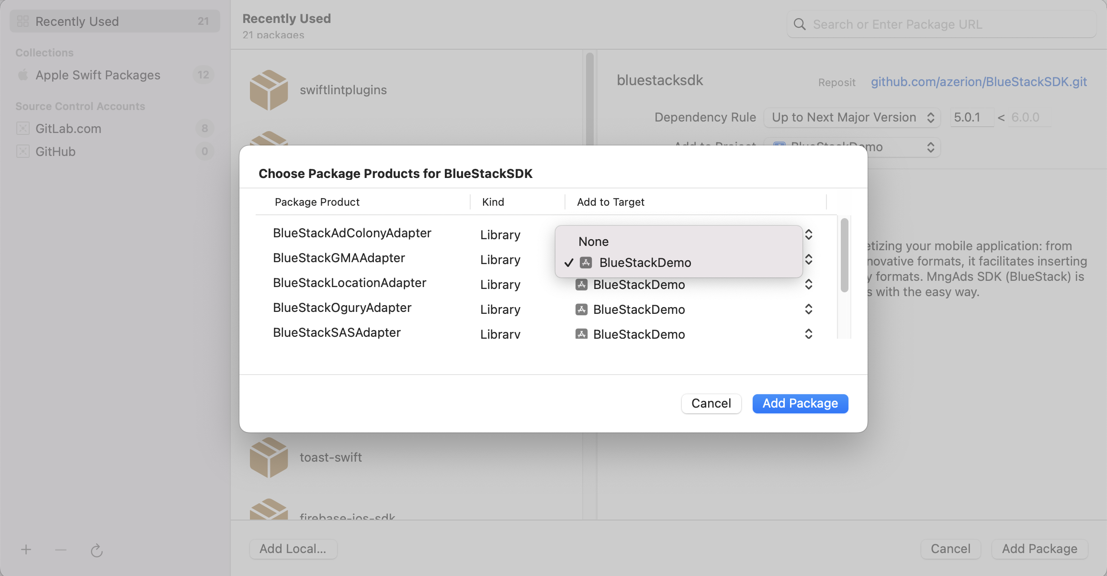The width and height of the screenshot is (1107, 576).
Task: Click the minus button in sidebar footer
Action: (x=61, y=550)
